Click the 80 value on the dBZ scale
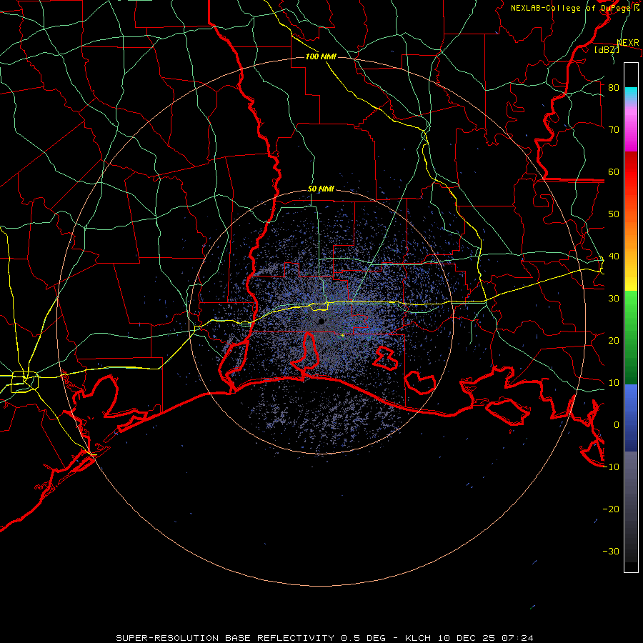The height and width of the screenshot is (643, 643). coord(614,88)
